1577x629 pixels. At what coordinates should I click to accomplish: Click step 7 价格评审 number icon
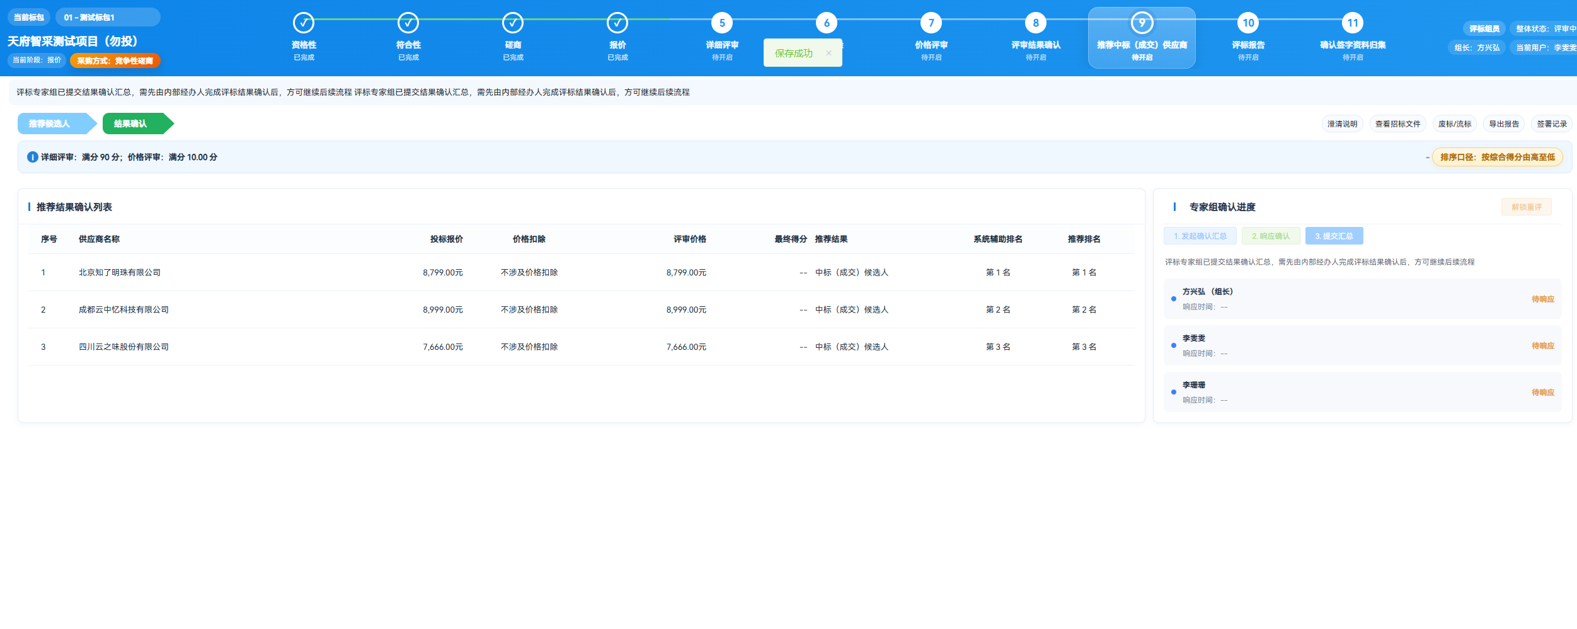931,23
